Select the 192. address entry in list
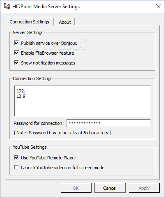Viewport: 165px width, 198px height. (21, 91)
